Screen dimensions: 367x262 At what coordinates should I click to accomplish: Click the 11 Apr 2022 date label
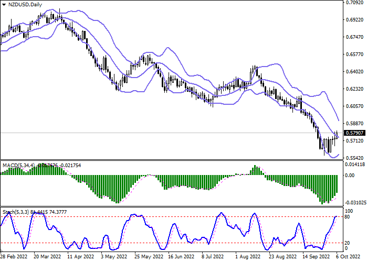(x=80, y=257)
